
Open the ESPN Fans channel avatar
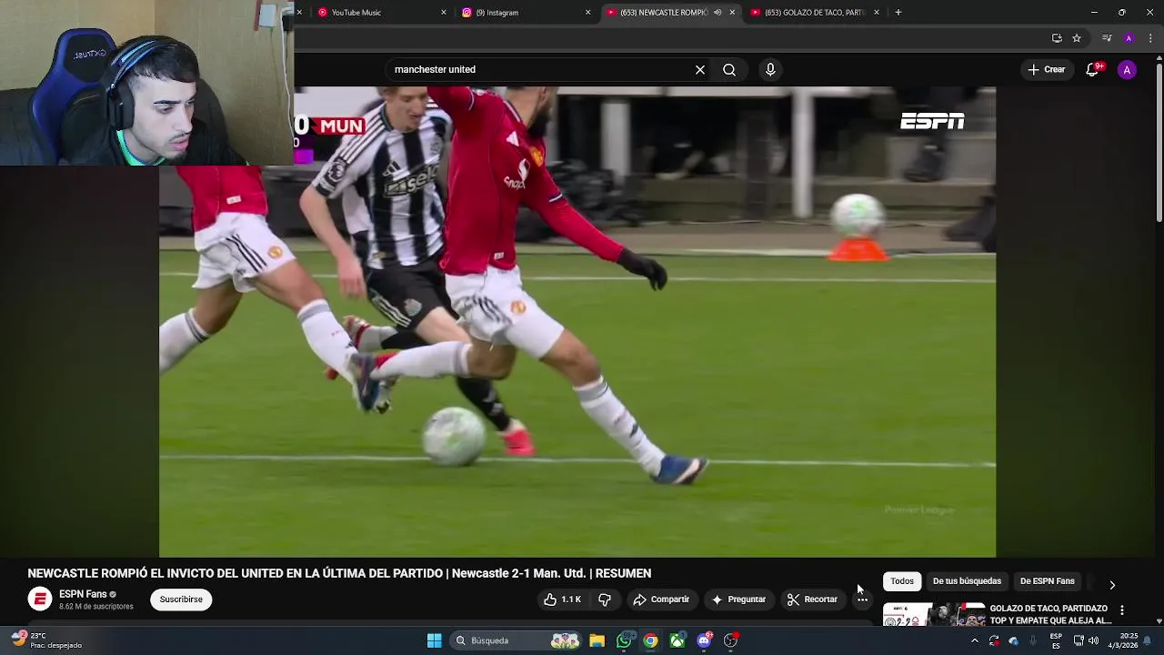click(40, 599)
